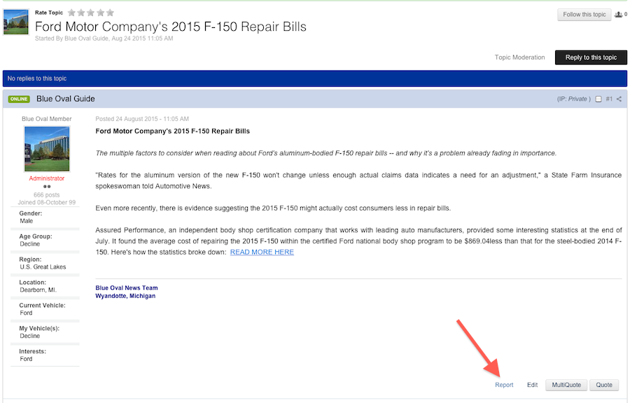The height and width of the screenshot is (403, 630).
Task: Click the first rating star
Action: pyautogui.click(x=71, y=13)
